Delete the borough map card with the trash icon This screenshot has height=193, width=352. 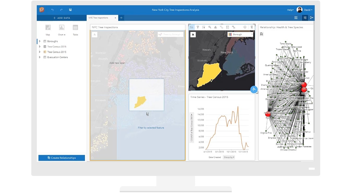(x=252, y=27)
